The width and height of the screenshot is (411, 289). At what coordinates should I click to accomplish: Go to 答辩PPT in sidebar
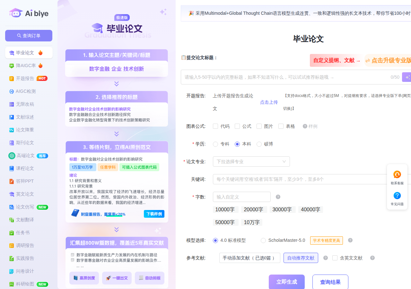point(29,181)
